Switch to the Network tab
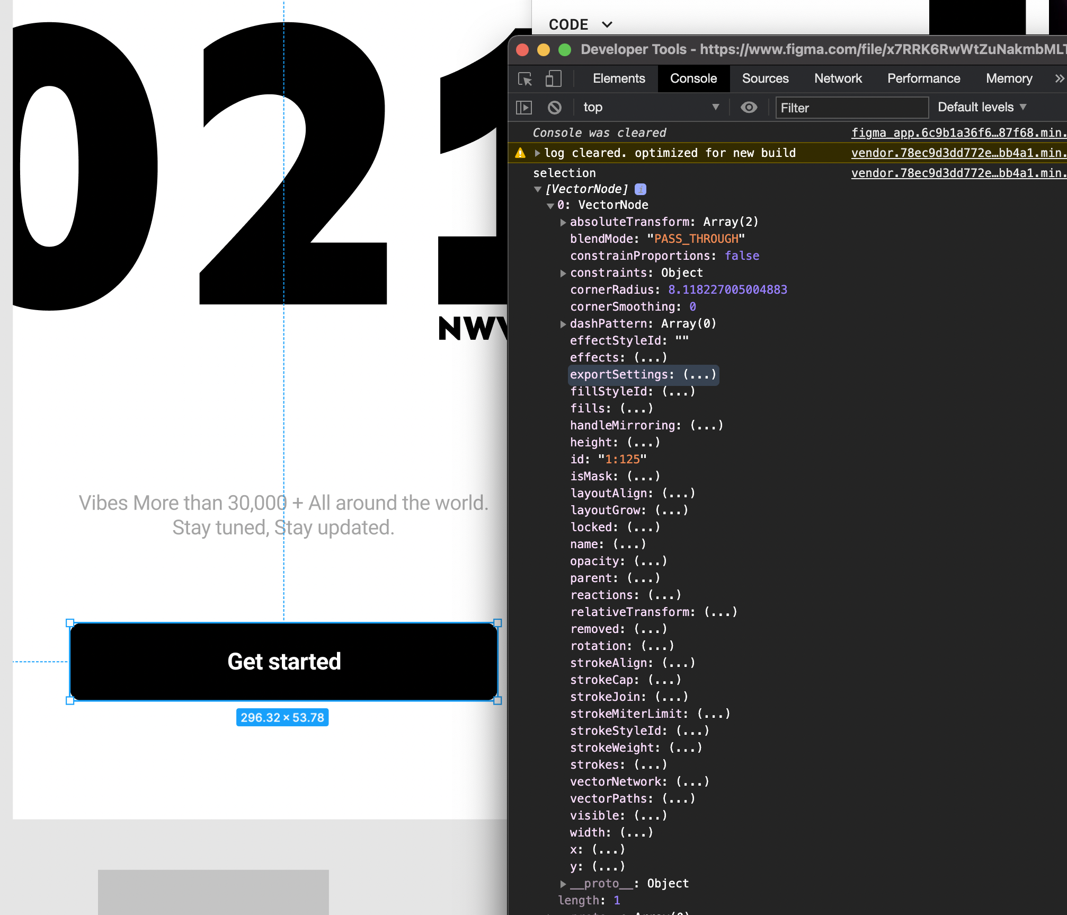This screenshot has width=1067, height=915. pyautogui.click(x=838, y=78)
